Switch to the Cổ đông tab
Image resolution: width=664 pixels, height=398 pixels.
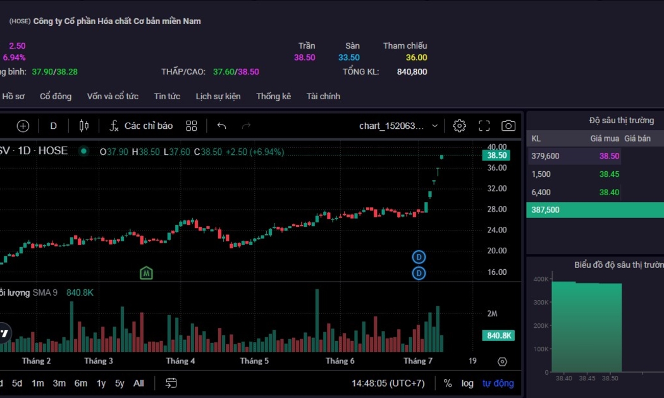pyautogui.click(x=56, y=96)
